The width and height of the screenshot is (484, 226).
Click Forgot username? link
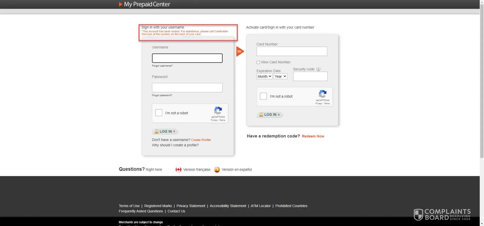pos(162,66)
